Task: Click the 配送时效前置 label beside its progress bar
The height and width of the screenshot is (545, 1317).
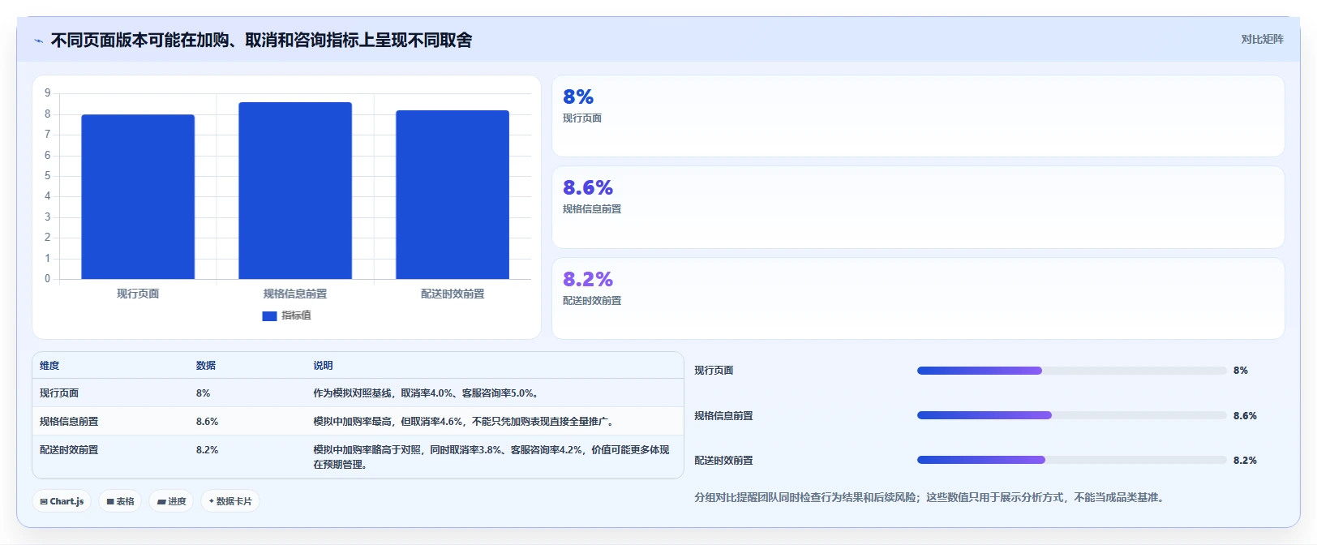Action: (723, 461)
